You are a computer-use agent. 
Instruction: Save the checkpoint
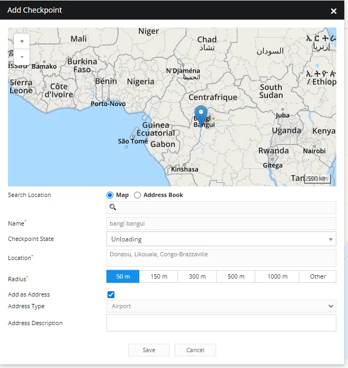149,350
